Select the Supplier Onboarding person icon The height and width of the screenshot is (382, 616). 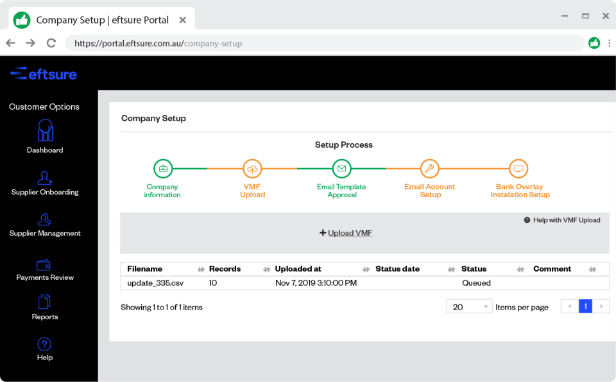[44, 178]
